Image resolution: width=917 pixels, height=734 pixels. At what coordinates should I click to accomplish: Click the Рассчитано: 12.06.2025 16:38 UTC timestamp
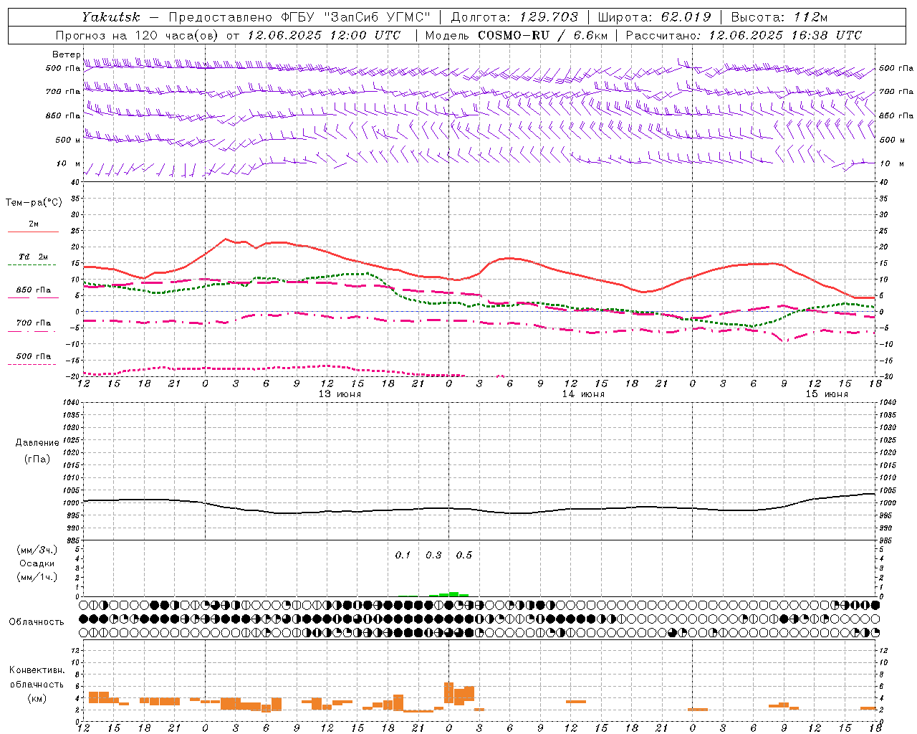click(744, 35)
